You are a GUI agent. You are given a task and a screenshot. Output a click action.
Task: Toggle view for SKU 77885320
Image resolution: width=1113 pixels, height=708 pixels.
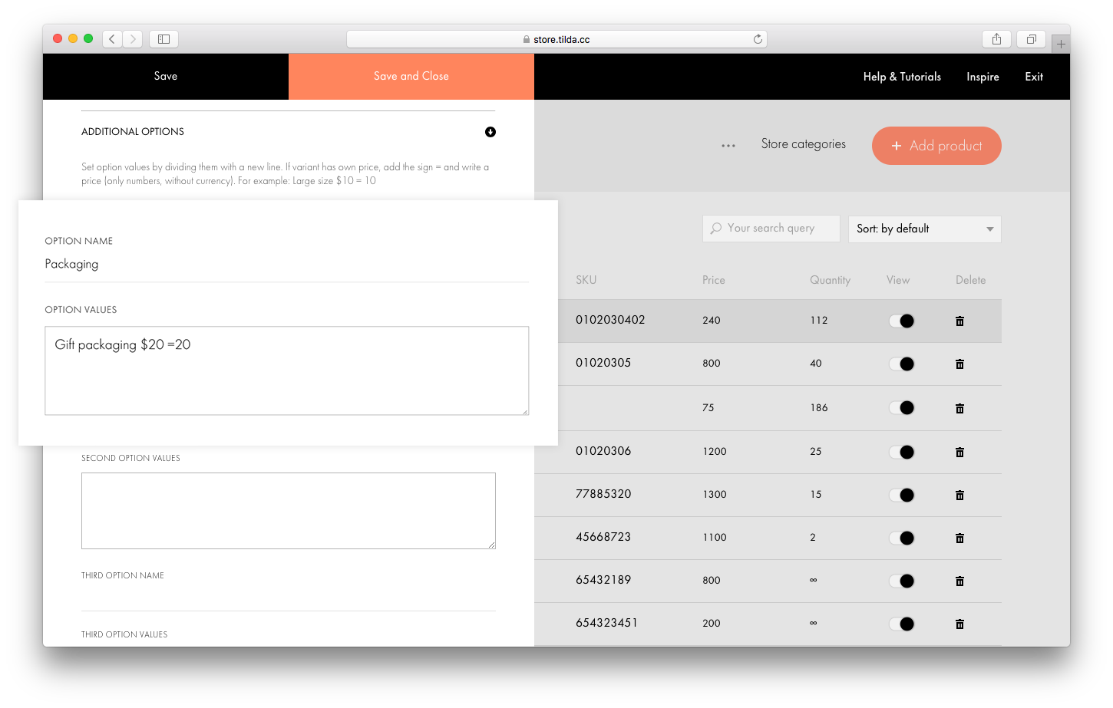[901, 495]
